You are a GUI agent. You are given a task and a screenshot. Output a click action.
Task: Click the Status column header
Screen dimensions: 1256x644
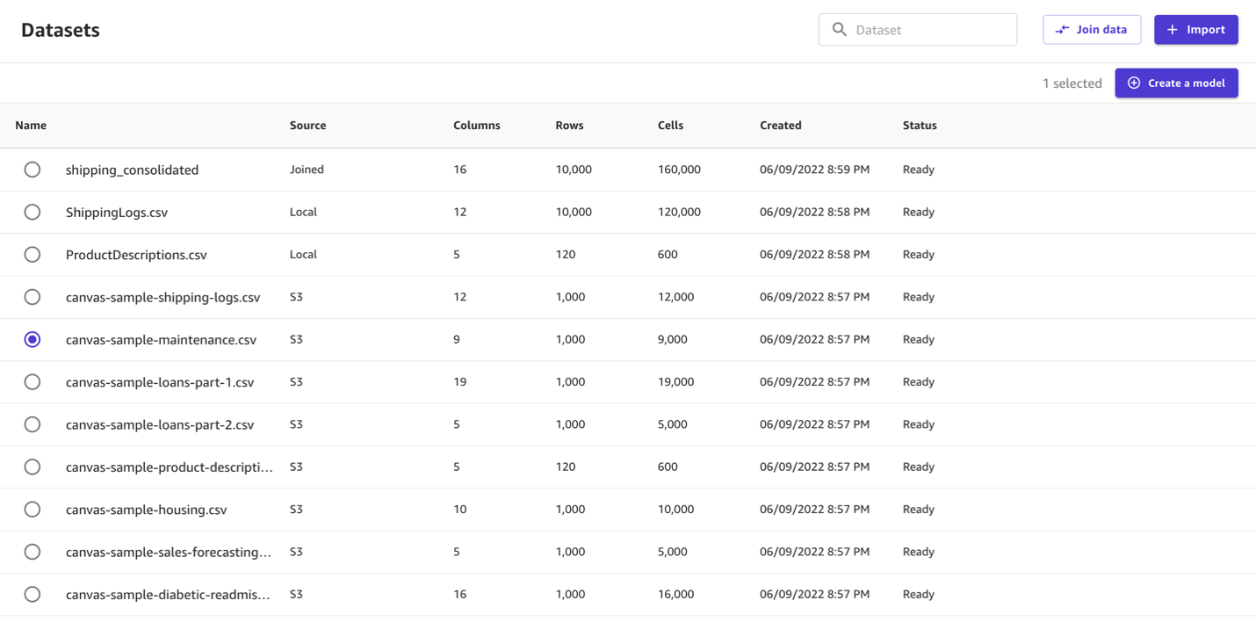point(920,126)
